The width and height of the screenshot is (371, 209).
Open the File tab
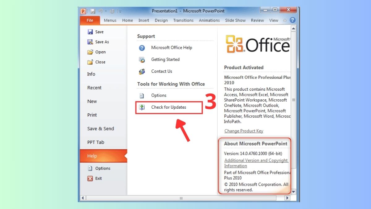[90, 20]
